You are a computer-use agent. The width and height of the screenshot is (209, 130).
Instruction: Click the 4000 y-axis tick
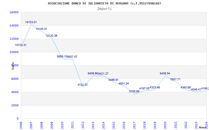click(x=15, y=92)
